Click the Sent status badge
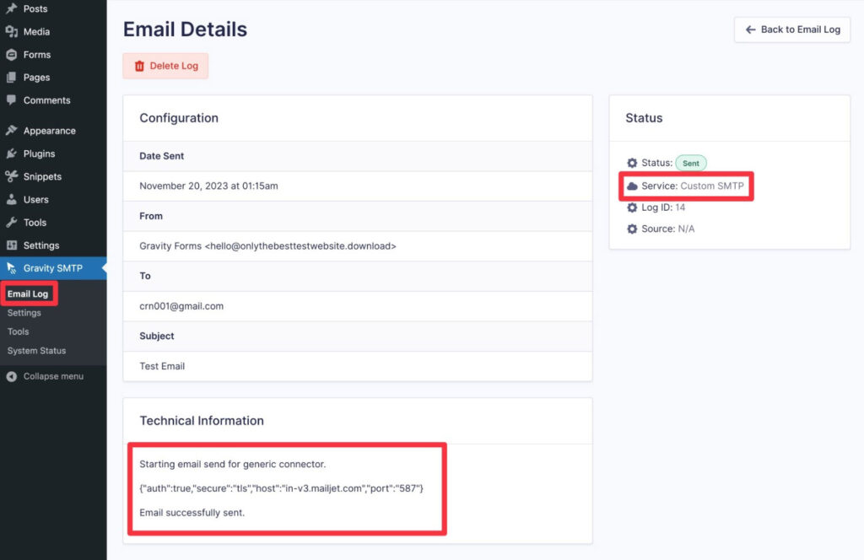The width and height of the screenshot is (864, 560). coord(691,163)
